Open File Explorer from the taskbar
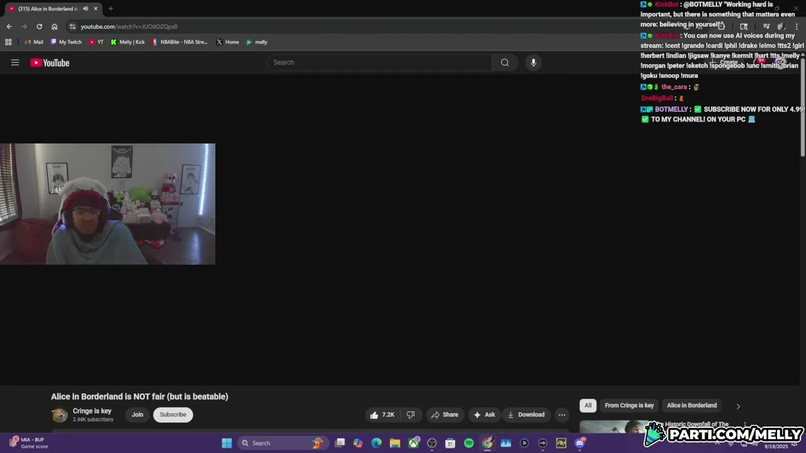Image resolution: width=806 pixels, height=453 pixels. [x=395, y=443]
